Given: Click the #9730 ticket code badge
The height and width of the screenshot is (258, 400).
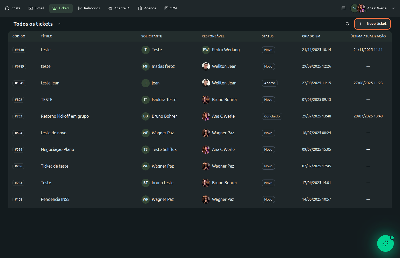Looking at the screenshot, I should [x=19, y=50].
